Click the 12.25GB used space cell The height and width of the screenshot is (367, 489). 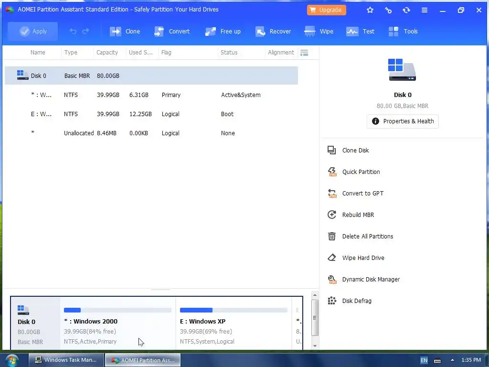coord(140,114)
